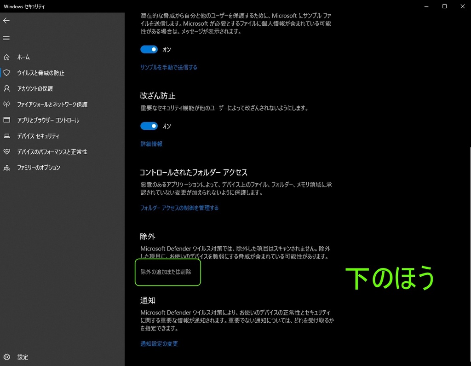Click the family options people icon
Screen dimensions: 471x366
(x=6, y=168)
